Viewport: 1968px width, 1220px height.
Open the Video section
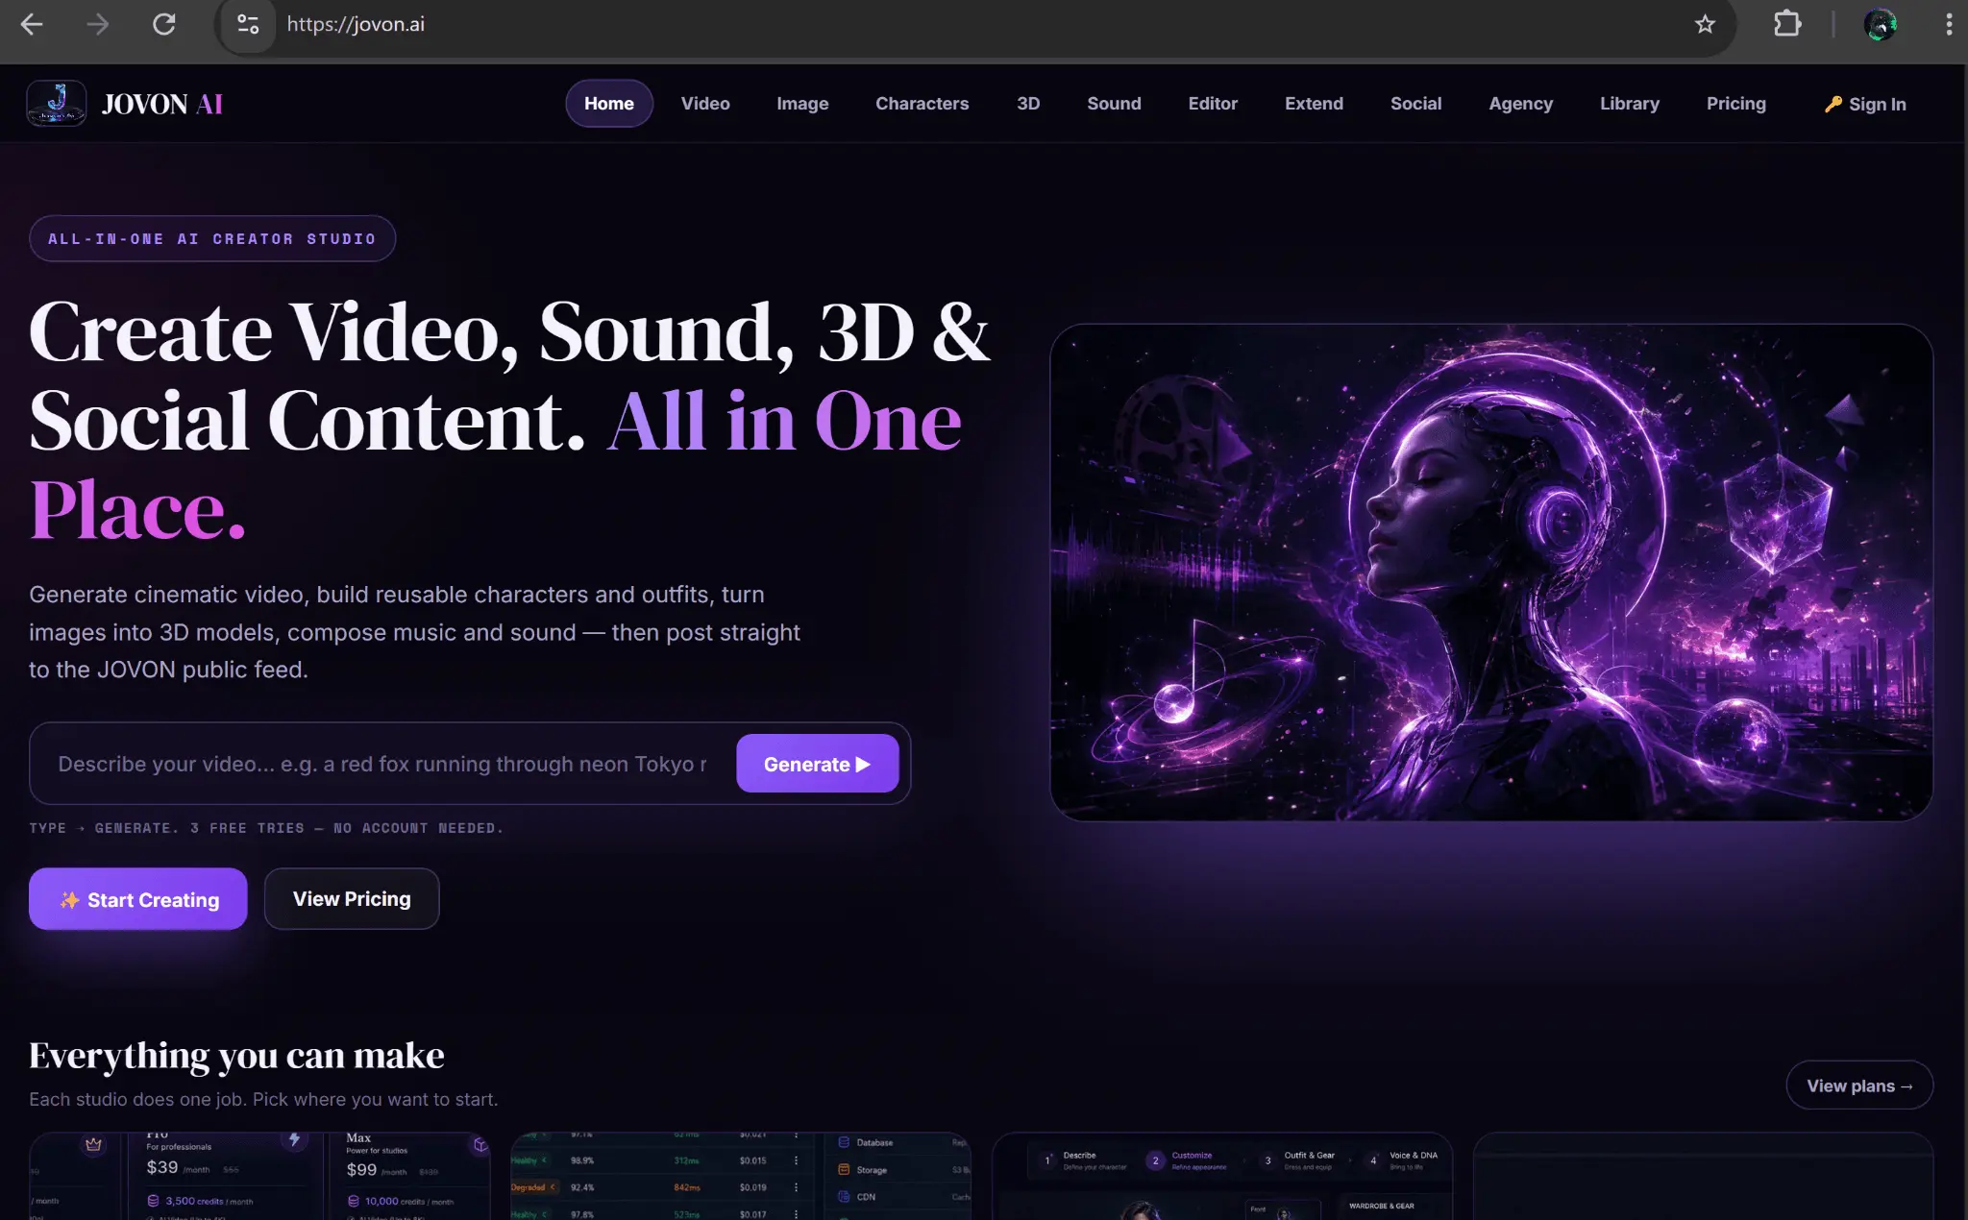click(x=705, y=104)
